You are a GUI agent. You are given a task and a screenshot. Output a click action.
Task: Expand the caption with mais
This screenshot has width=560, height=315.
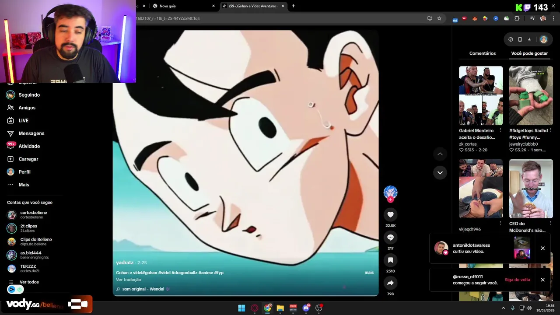pyautogui.click(x=369, y=273)
